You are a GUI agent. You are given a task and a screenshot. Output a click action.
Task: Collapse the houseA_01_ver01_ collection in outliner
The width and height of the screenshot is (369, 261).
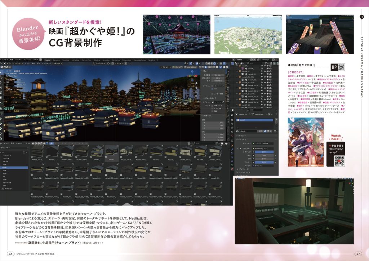237,83
